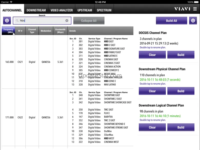Sort by Channel Type column header

point(32,31)
